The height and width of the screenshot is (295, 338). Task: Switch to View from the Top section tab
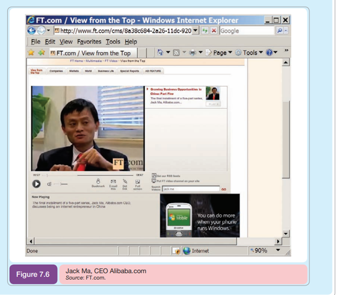click(36, 71)
